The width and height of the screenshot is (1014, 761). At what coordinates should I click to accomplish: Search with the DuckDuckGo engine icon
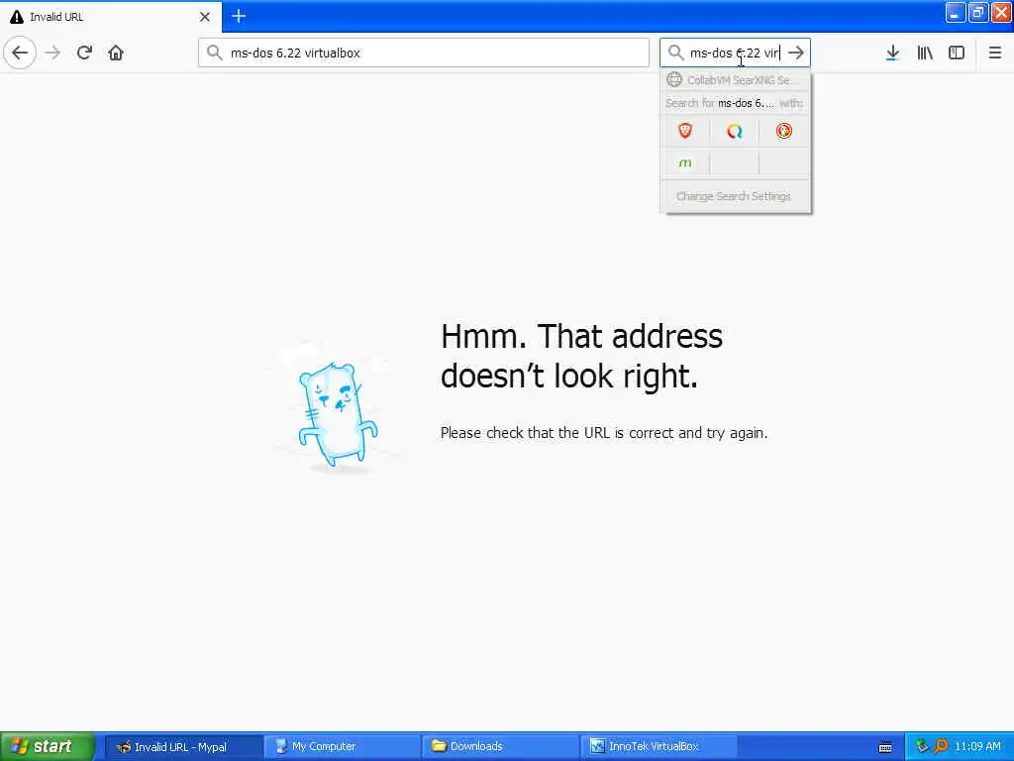(x=784, y=131)
